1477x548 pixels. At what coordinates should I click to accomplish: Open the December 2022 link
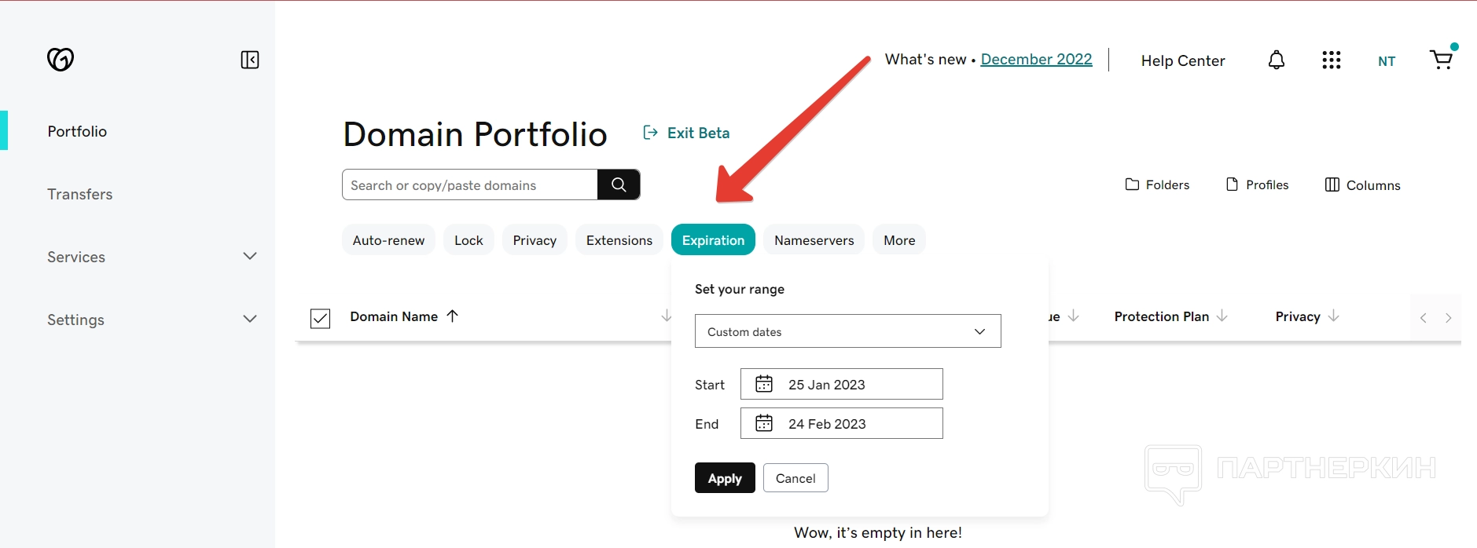1036,60
